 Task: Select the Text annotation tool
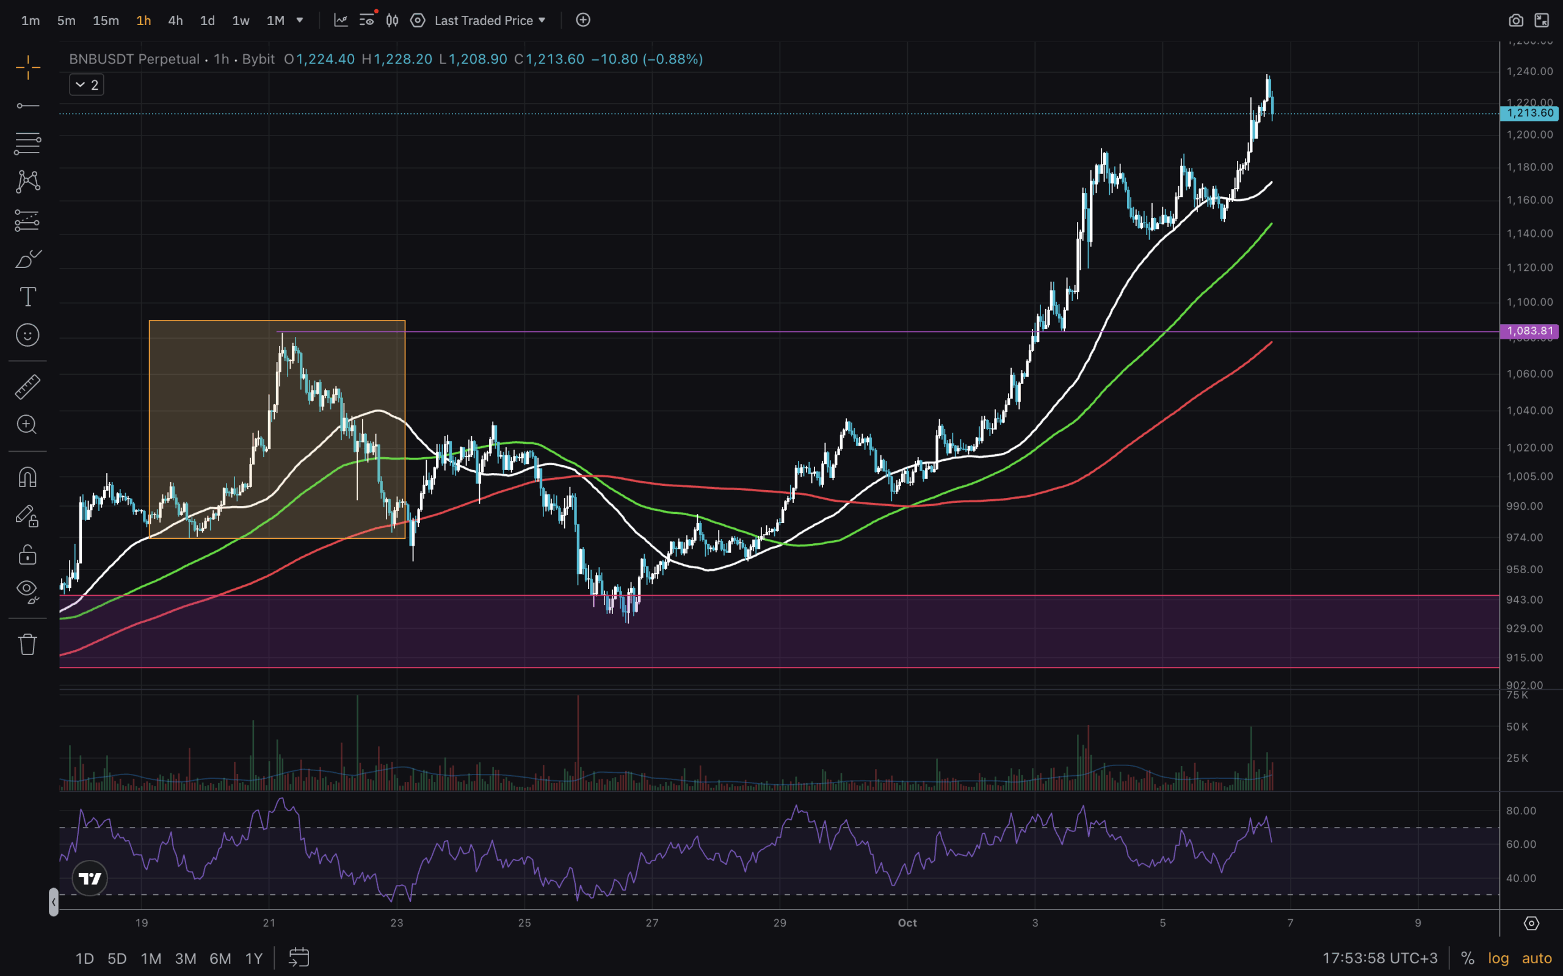[27, 297]
